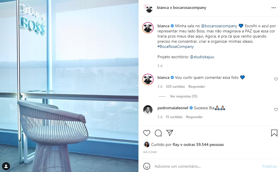Show tagged people icon on photo
The image size is (278, 172).
(6, 166)
